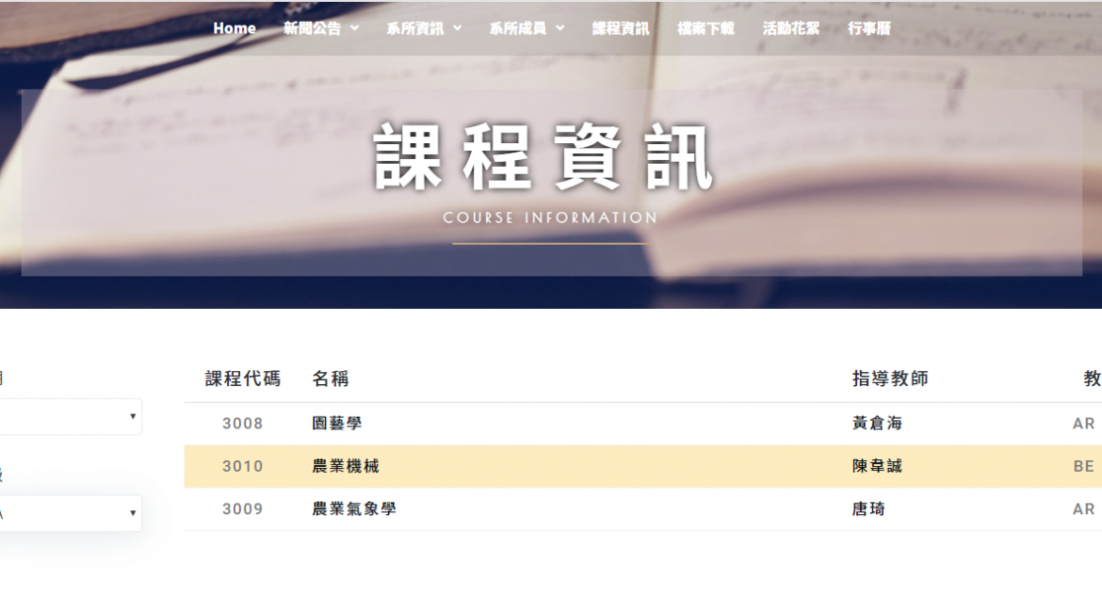The width and height of the screenshot is (1102, 612).
Task: Expand the 新聞公告 menu chevron
Action: (x=355, y=28)
